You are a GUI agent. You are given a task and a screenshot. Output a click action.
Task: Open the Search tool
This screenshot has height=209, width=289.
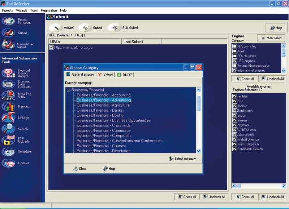coord(15,129)
